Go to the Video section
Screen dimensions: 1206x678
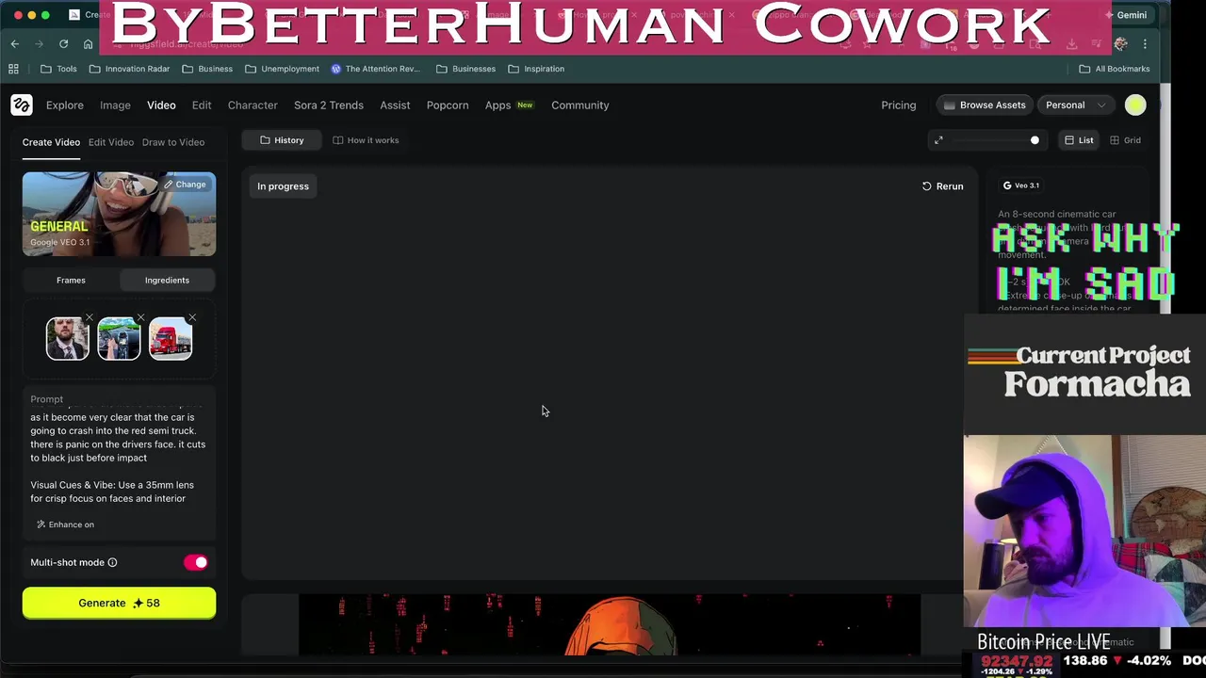[x=161, y=105]
